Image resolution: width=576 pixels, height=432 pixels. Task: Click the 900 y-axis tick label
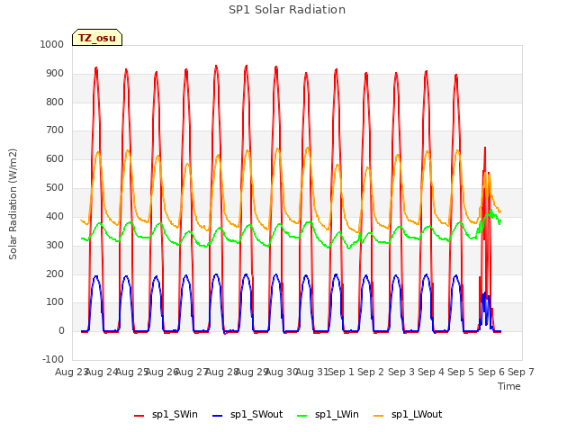point(55,74)
